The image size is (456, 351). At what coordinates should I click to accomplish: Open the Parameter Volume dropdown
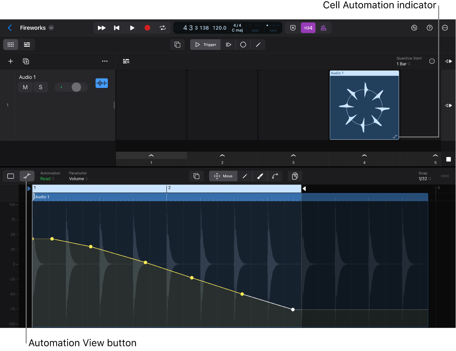tap(78, 179)
